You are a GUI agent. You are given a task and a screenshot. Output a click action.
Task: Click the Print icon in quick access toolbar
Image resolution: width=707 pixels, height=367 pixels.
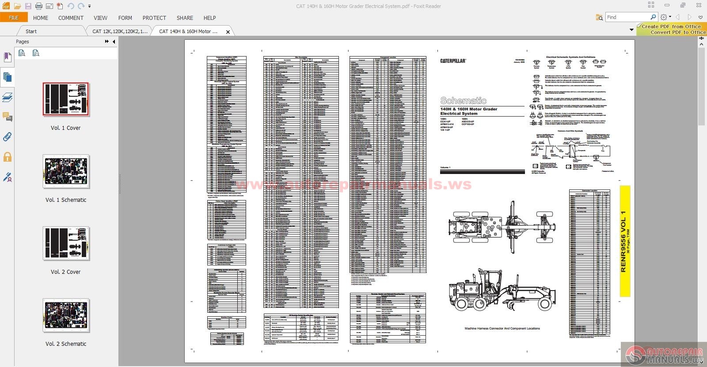click(38, 6)
